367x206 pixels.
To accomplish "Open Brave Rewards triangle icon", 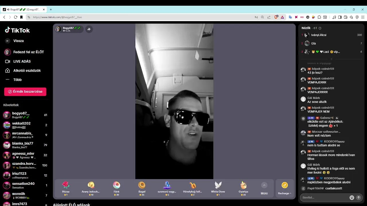I will [282, 17].
